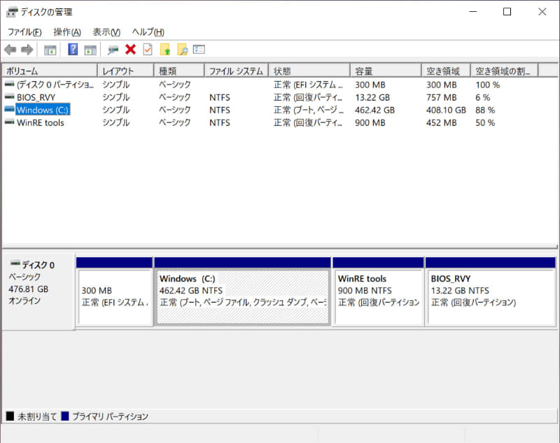
Task: Click the Forward arrow toolbar icon
Action: 27,50
